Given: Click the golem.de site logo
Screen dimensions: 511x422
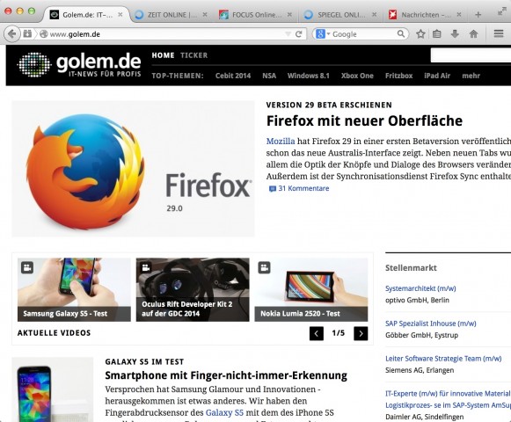Looking at the screenshot, I should pyautogui.click(x=79, y=65).
